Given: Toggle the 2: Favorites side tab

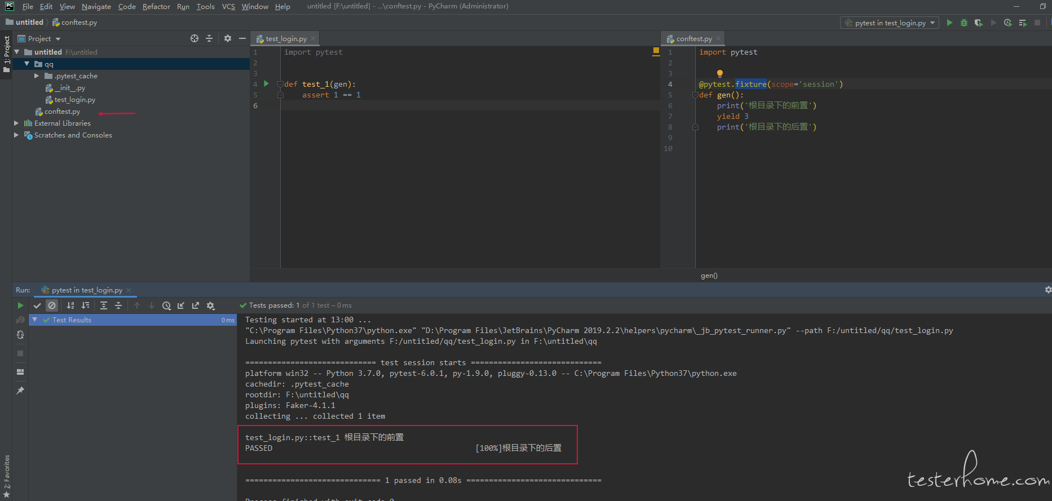Looking at the screenshot, I should pos(6,476).
